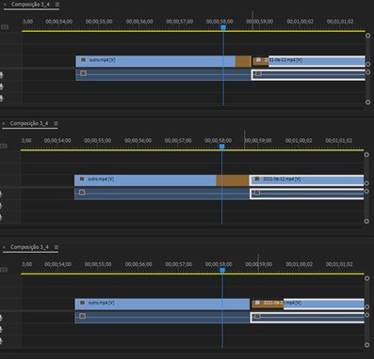Image resolution: width=374 pixels, height=359 pixels.
Task: Click microphone voice-over icon on first audio track, top timeline
Action: (2, 75)
